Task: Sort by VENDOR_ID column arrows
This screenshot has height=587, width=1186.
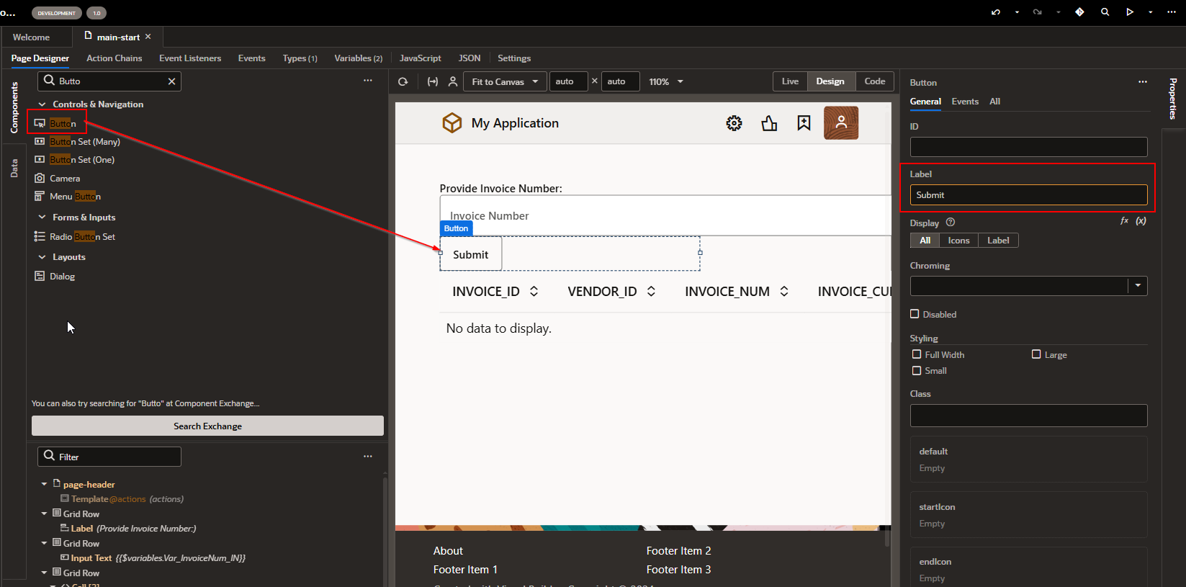Action: (x=651, y=291)
